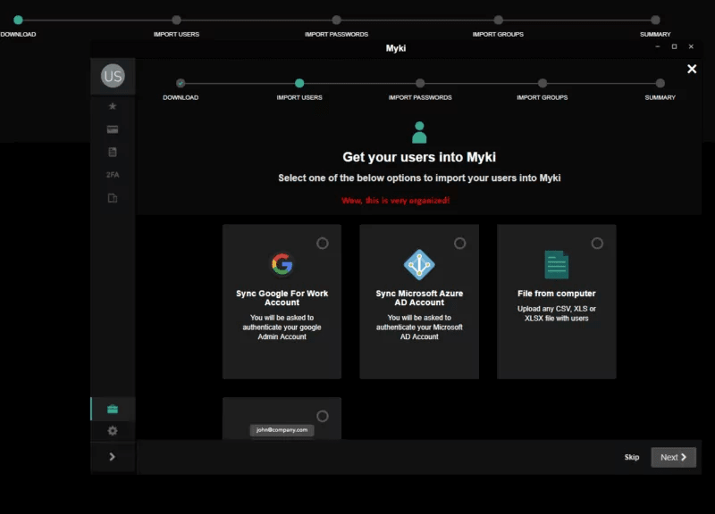This screenshot has height=514, width=715.
Task: Click the green file document icon
Action: (556, 264)
